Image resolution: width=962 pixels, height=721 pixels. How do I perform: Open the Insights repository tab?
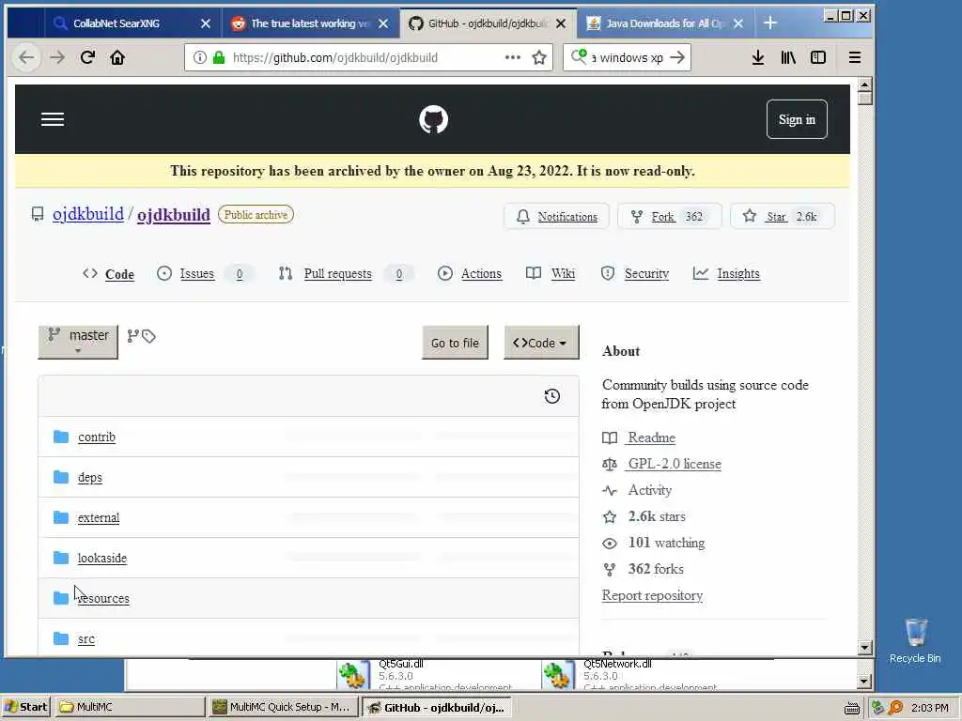point(726,273)
